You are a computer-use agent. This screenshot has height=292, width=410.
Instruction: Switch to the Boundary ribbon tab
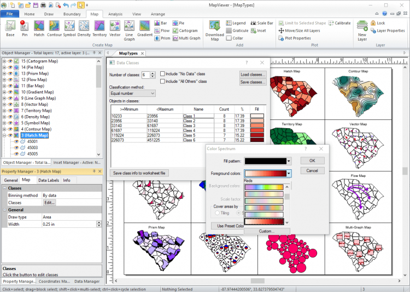tap(72, 14)
